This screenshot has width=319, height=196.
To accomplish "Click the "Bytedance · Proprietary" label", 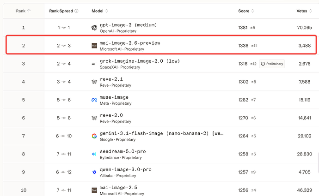I will pos(121,157).
